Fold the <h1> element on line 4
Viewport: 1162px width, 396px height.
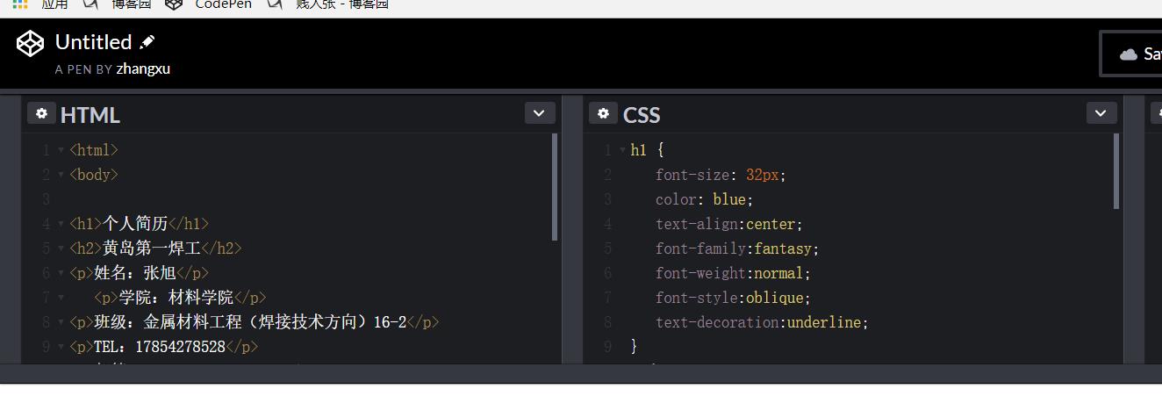[x=61, y=224]
